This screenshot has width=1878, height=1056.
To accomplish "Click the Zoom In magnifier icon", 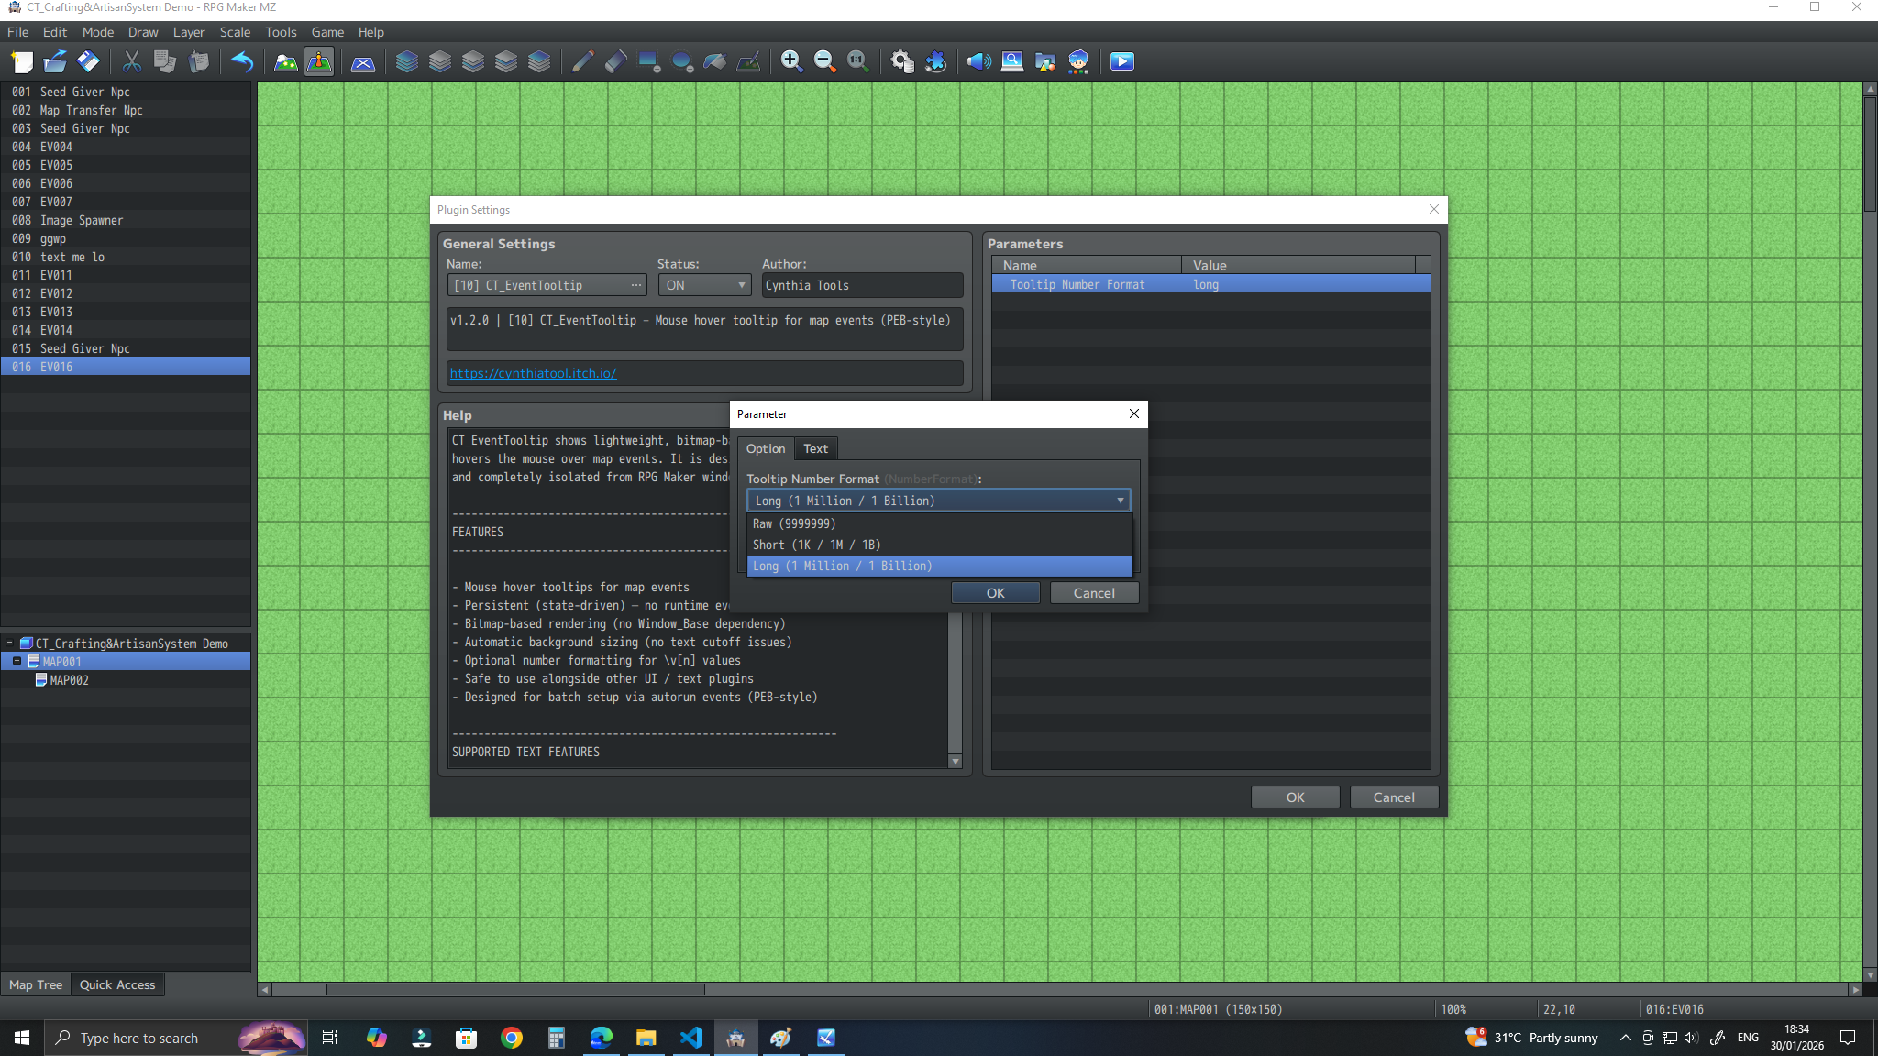I will [791, 61].
